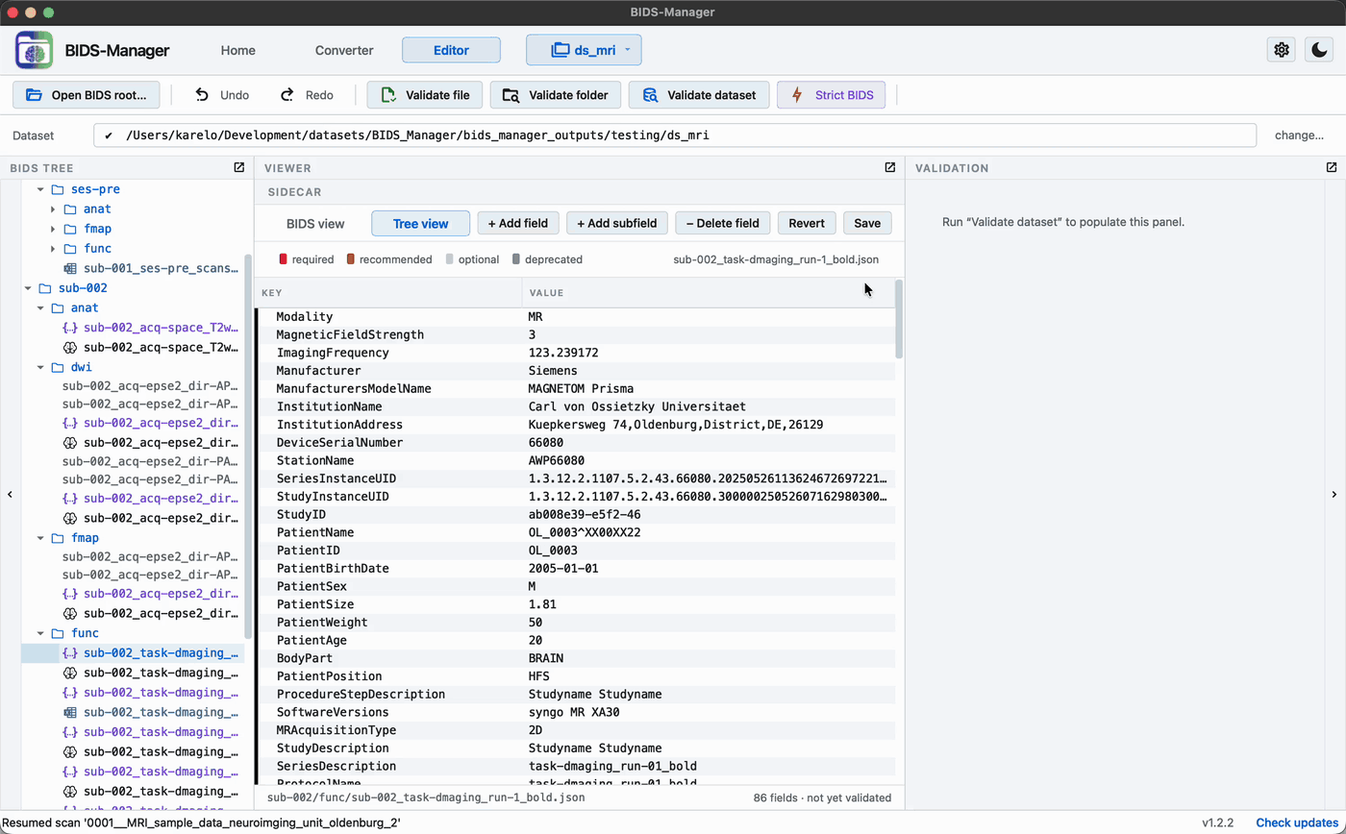Click the + Add subfield button
The height and width of the screenshot is (834, 1346).
coord(616,223)
